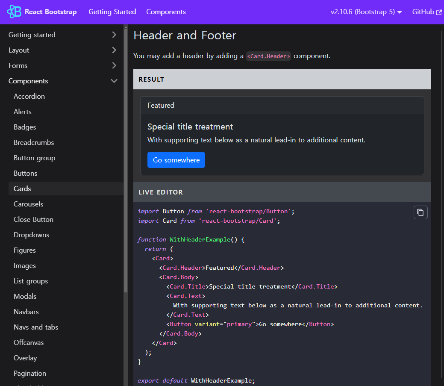Click the Featured card header text
Viewport: 444px width, 386px height.
pyautogui.click(x=161, y=105)
